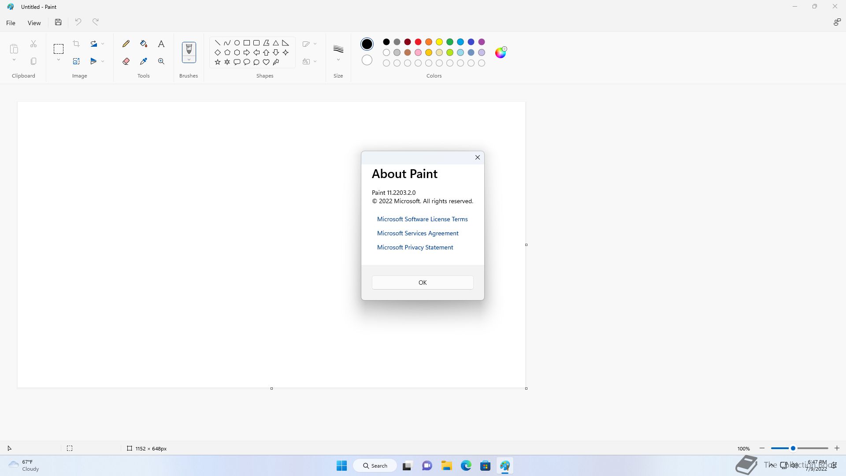Select the Pencil tool

pos(126,44)
